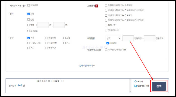Click the 만원이하 maximum wage field
The width and height of the screenshot is (176, 97).
[150, 38]
